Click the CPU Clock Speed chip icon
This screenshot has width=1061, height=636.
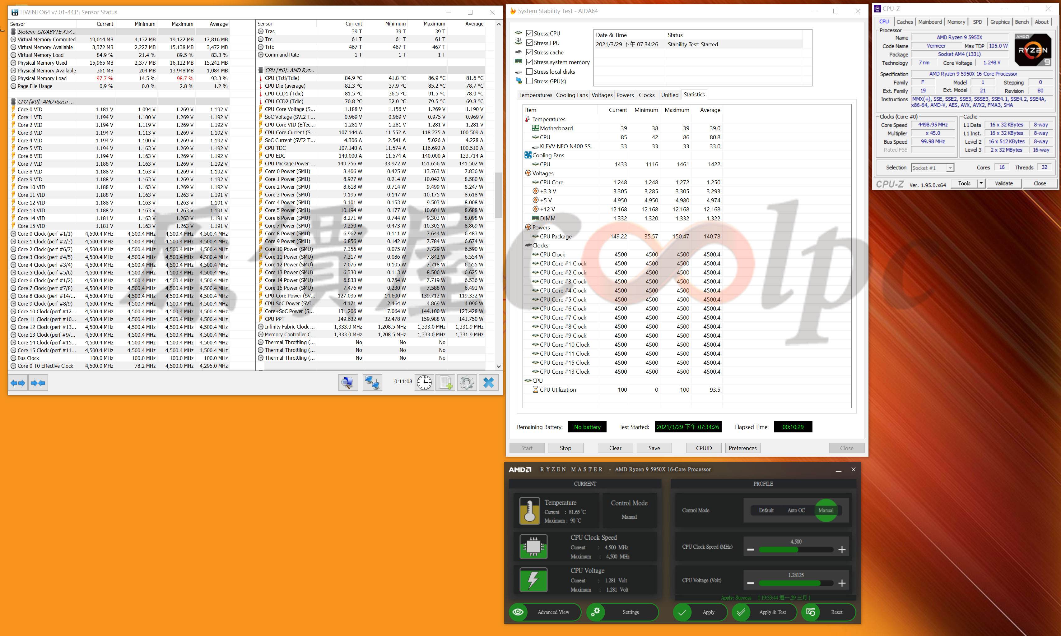click(x=533, y=546)
